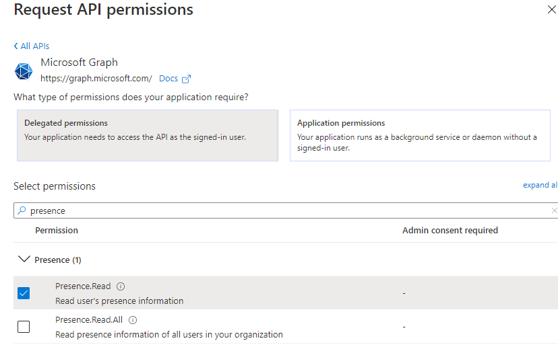Screen dimensions: 558x353
Task: Click the expand all link
Action: tap(540, 185)
